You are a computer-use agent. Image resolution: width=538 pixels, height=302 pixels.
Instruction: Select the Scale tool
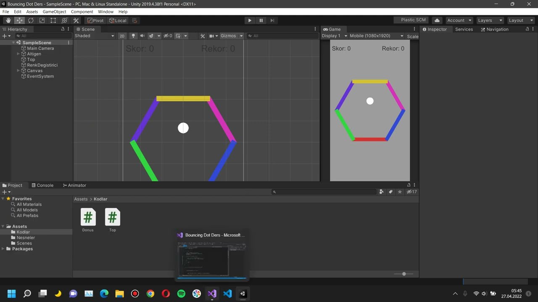[42, 20]
